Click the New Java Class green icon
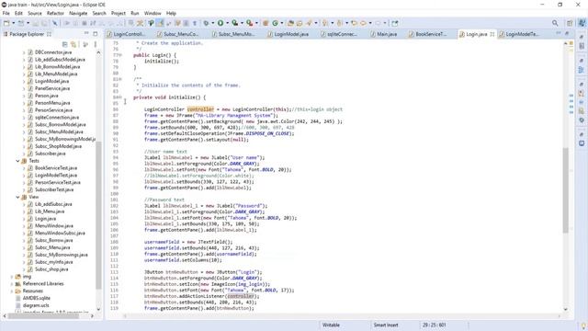This screenshot has height=331, width=588. [275, 23]
